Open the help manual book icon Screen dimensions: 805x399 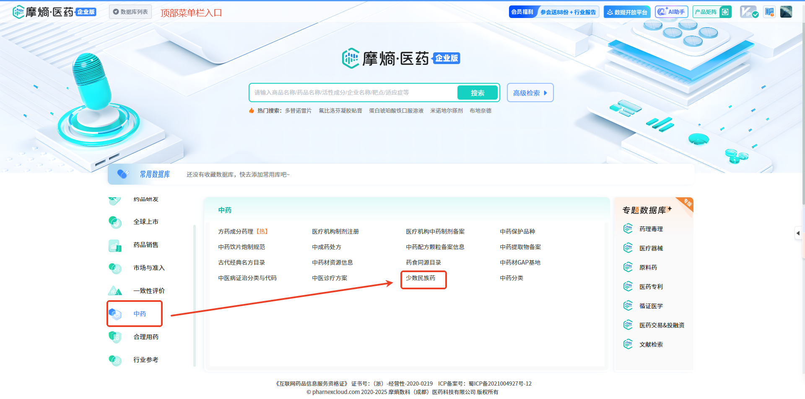769,12
